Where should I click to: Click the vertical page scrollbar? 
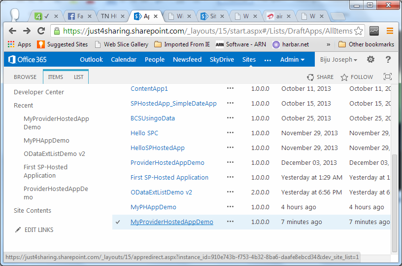[394, 197]
